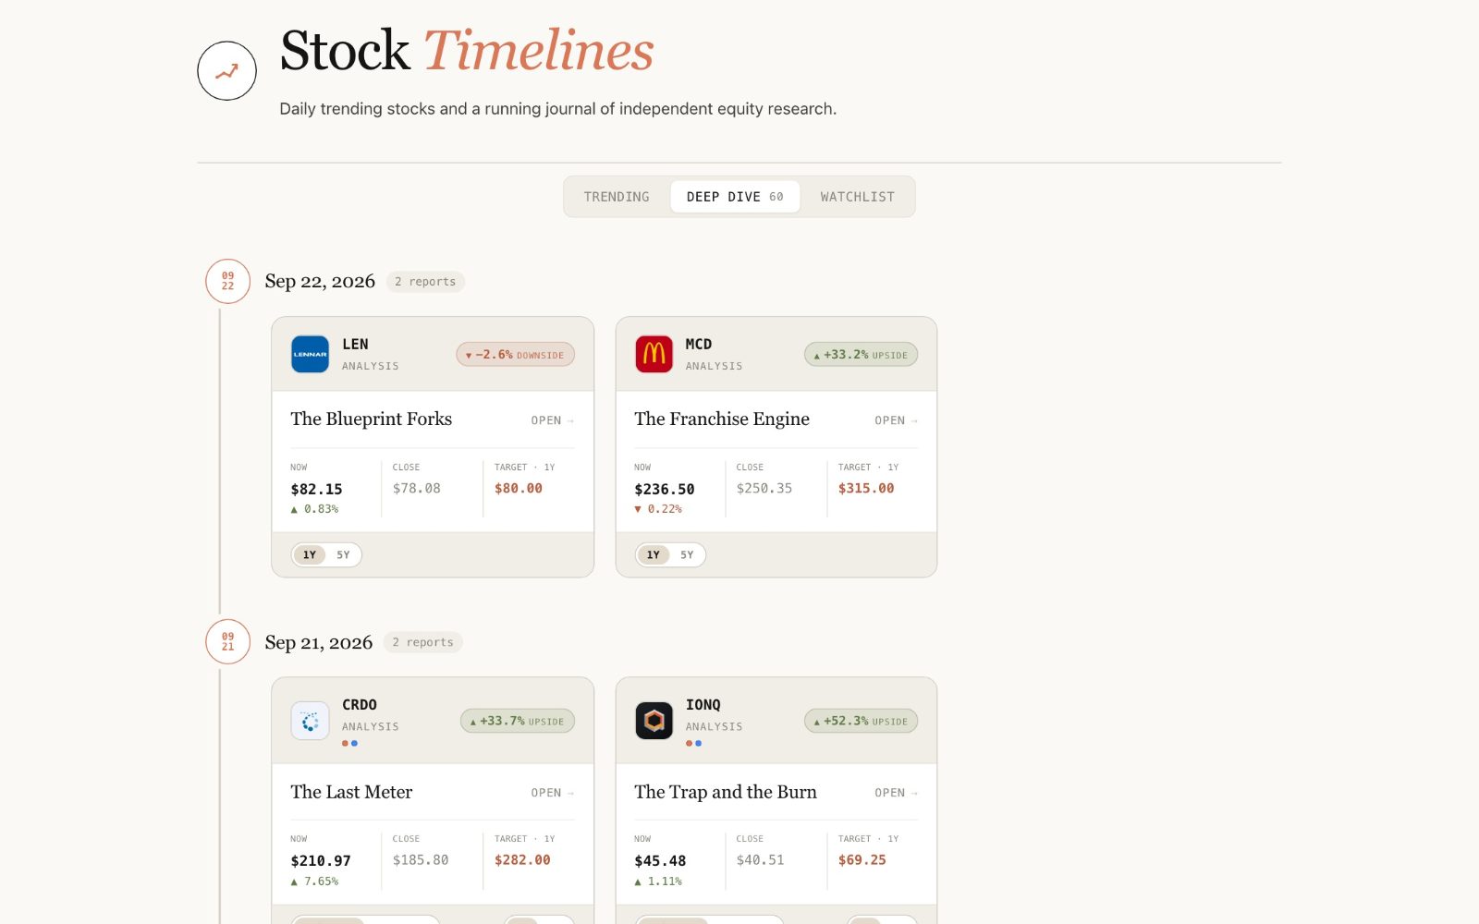Screen dimensions: 1479x924
Task: Click IONQ current price $45.48
Action: [x=660, y=860]
